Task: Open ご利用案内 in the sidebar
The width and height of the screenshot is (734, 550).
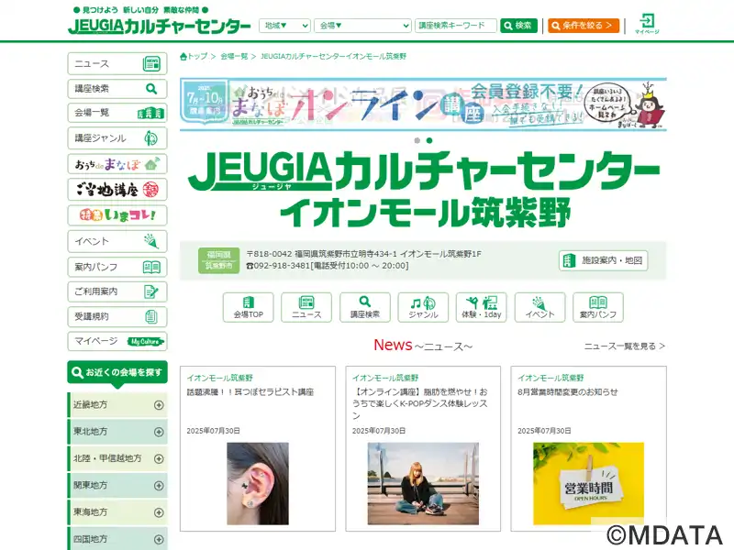Action: tap(117, 291)
